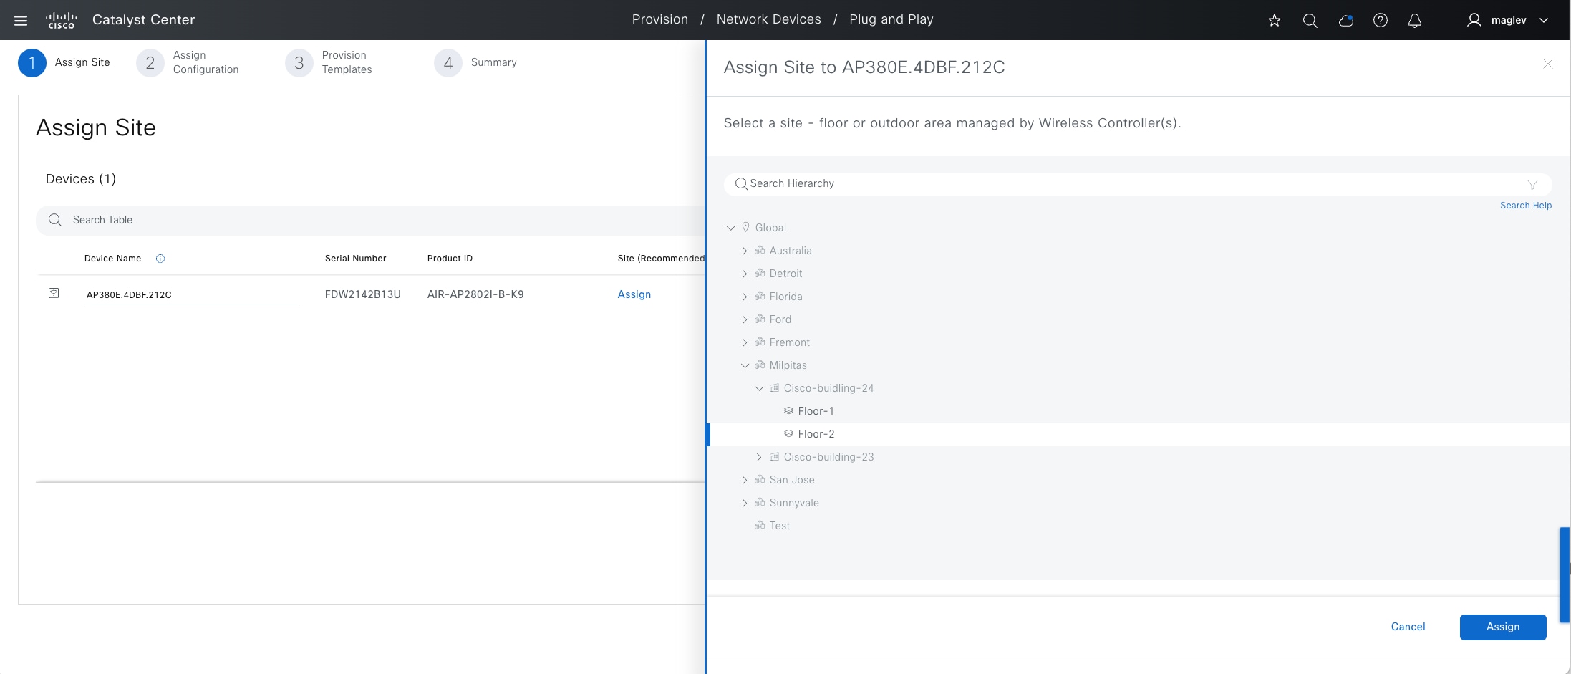Expand the Ford site node
1571x674 pixels.
click(x=745, y=319)
